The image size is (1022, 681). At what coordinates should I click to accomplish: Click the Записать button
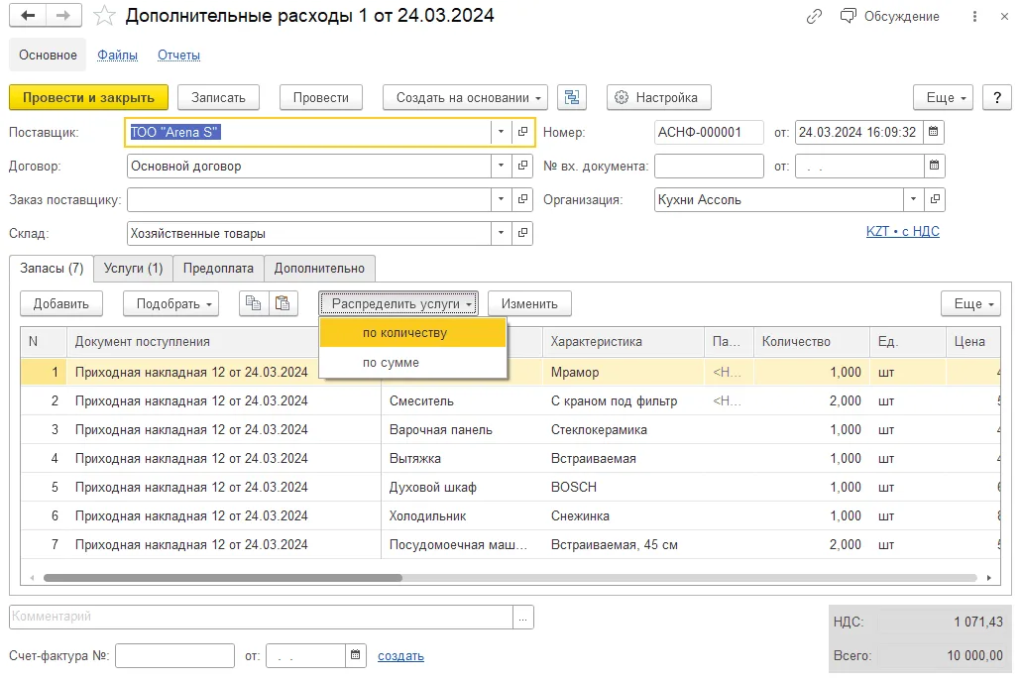(218, 98)
